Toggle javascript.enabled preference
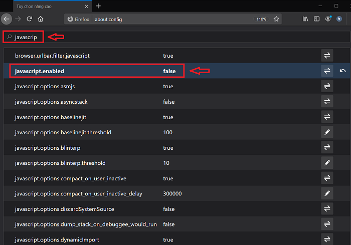This screenshot has width=351, height=245. [x=327, y=71]
